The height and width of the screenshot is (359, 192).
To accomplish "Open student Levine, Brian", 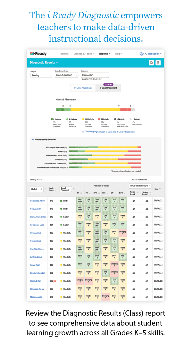I will point(36,257).
